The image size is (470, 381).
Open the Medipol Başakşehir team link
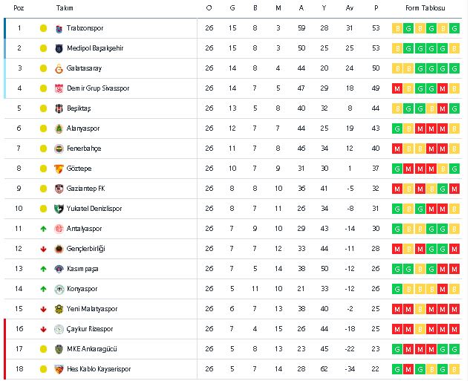[x=94, y=48]
